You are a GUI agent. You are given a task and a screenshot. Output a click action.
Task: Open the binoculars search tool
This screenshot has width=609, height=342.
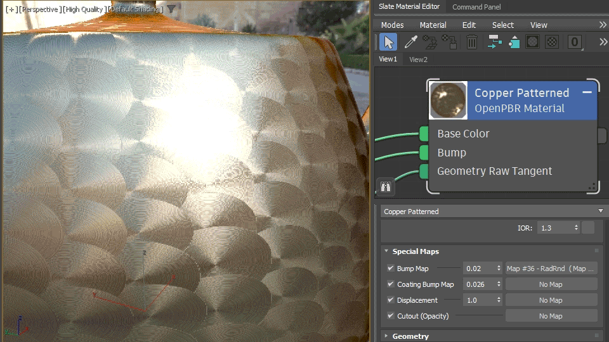[x=385, y=187]
